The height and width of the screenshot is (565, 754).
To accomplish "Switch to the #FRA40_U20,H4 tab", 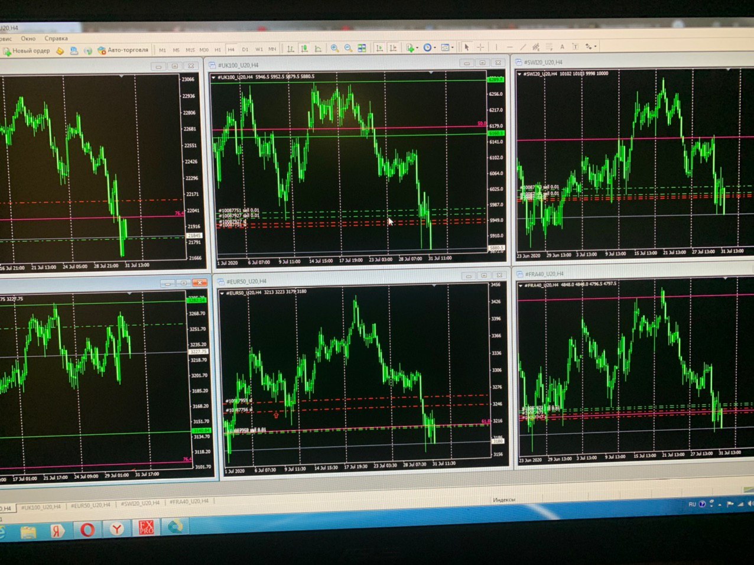I will 188,501.
